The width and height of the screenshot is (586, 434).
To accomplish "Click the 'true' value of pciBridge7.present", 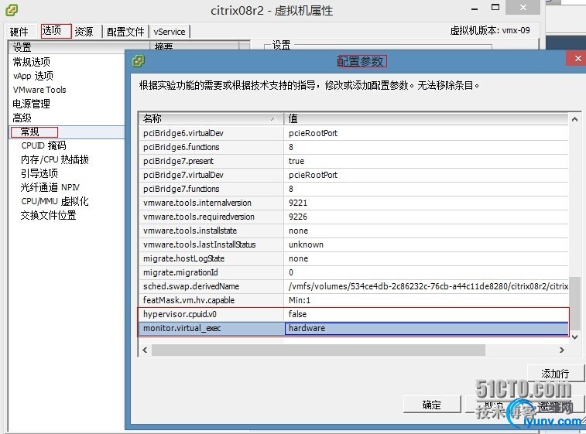I will click(x=427, y=161).
